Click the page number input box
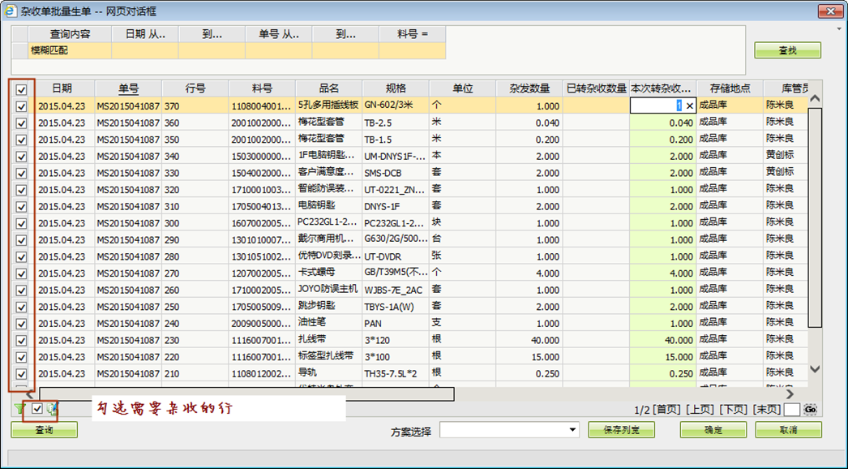 [x=792, y=410]
